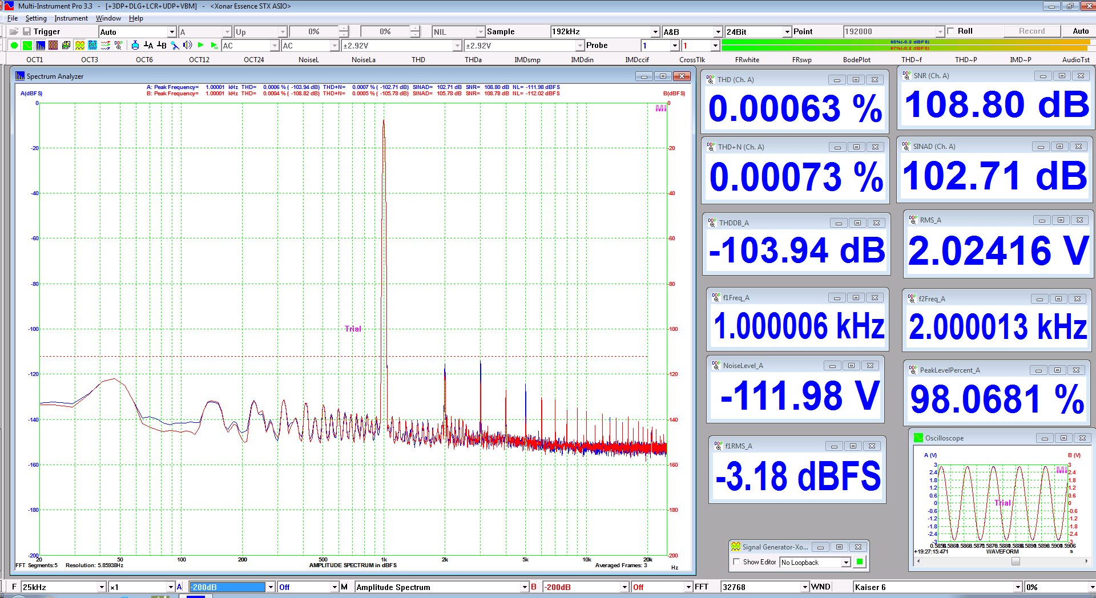
Task: Select the THD panel setting button
Action: 418,59
